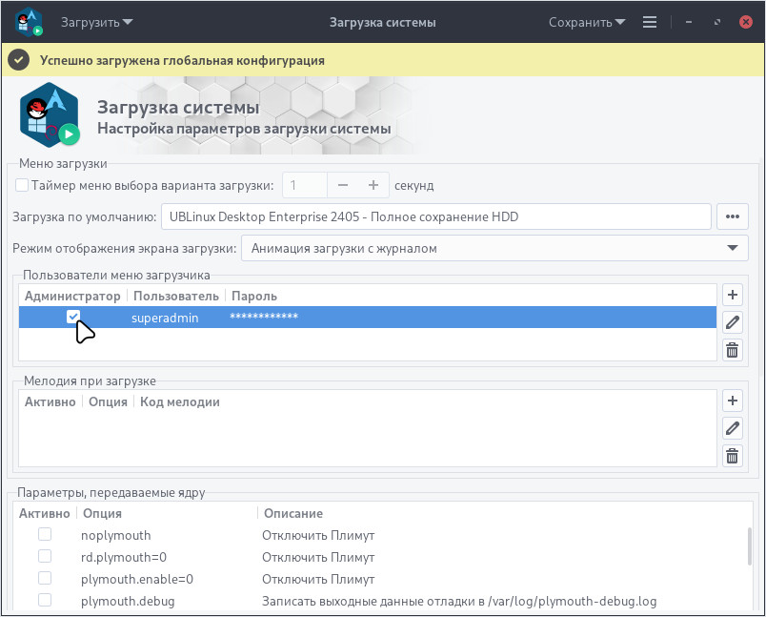The width and height of the screenshot is (766, 617).
Task: Click the masked password of superadmin
Action: click(264, 317)
